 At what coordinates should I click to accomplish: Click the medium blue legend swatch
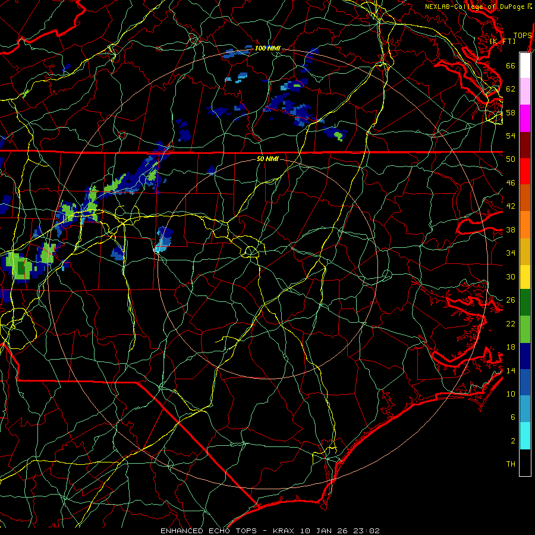coord(525,382)
